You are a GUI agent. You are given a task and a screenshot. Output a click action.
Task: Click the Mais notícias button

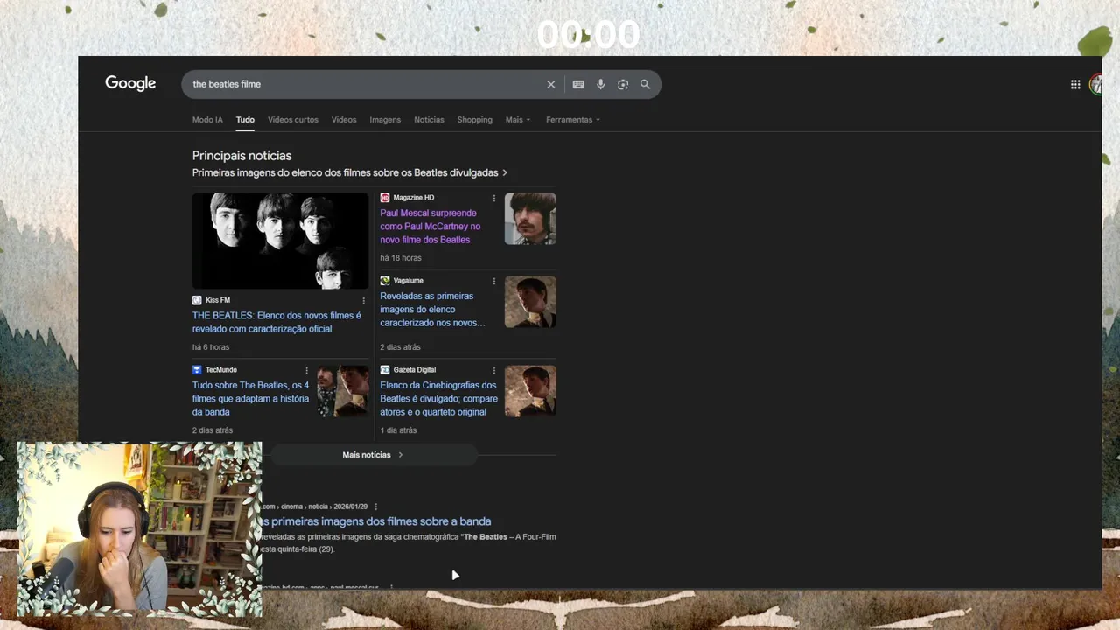[x=373, y=455]
